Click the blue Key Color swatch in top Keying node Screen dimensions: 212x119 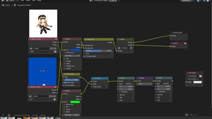click(x=76, y=50)
